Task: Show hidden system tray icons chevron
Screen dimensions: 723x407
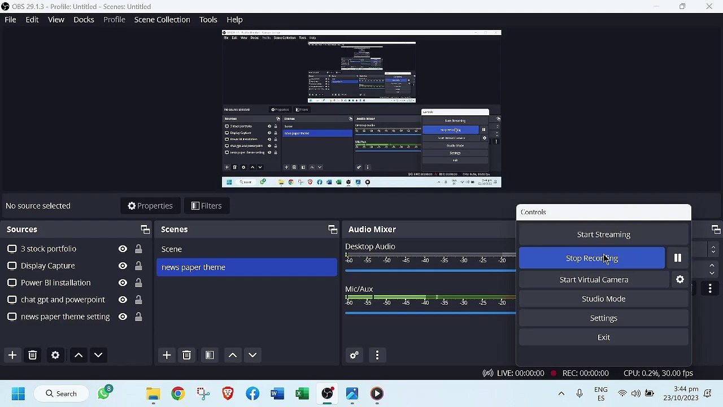Action: [561, 393]
